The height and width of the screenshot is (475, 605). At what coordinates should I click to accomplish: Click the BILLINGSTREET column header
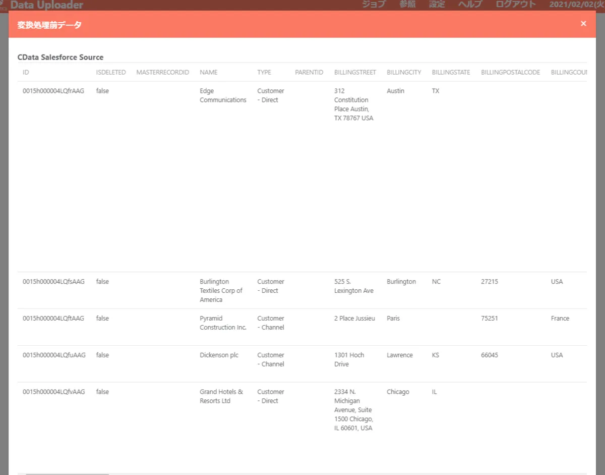click(355, 72)
